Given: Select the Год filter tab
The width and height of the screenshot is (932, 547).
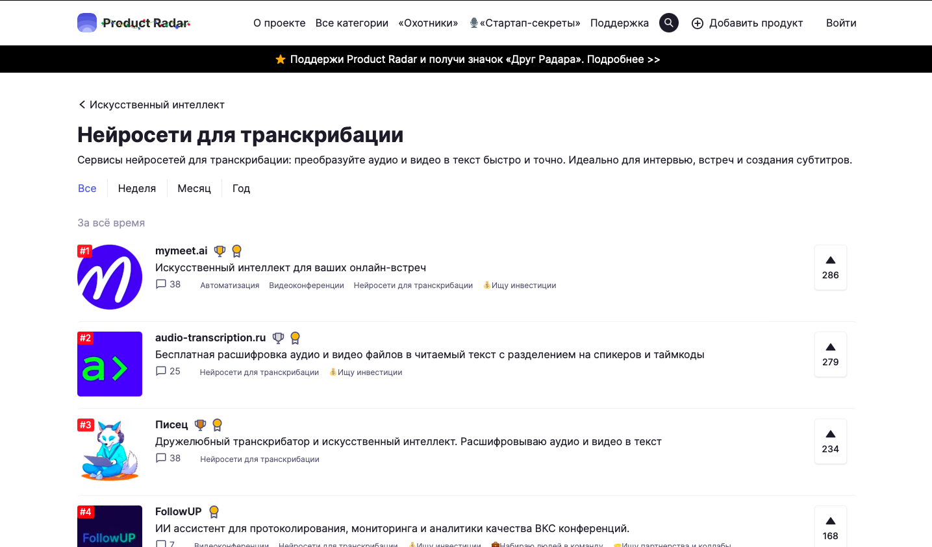Looking at the screenshot, I should click(241, 188).
